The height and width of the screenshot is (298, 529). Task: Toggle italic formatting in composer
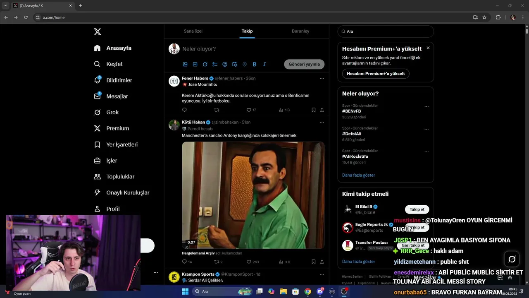click(264, 65)
